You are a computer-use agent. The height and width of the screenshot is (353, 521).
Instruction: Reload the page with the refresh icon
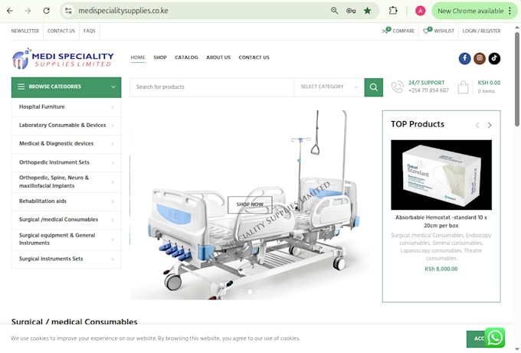pyautogui.click(x=47, y=11)
